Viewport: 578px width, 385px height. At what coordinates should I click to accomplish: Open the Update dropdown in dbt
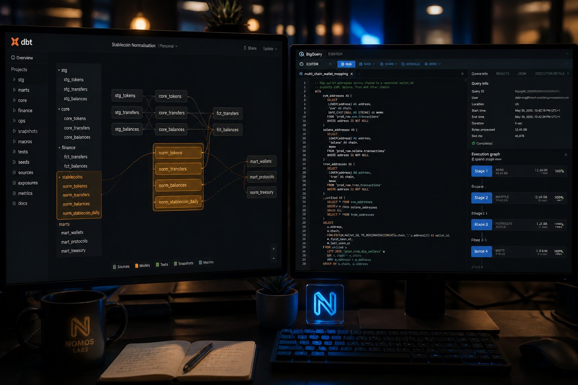tap(270, 49)
